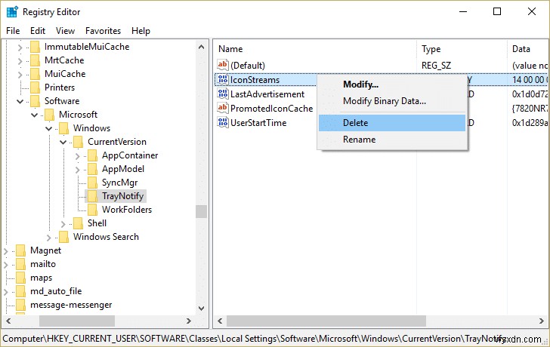Select the WorkFolders folder icon
550x347 pixels.
click(x=93, y=210)
